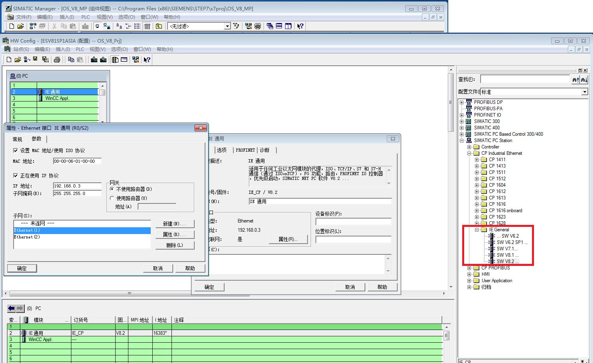The image size is (593, 363).
Task: Open the catalog profile dropdown
Action: pyautogui.click(x=585, y=92)
